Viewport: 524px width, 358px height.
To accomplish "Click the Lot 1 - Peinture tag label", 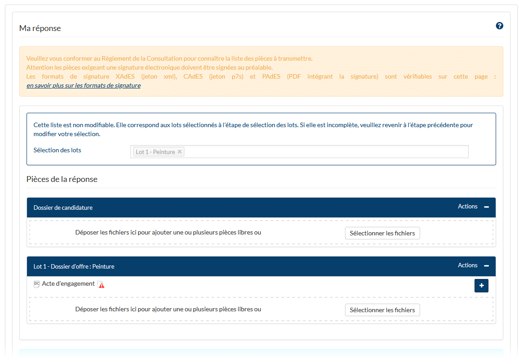I will click(x=155, y=152).
